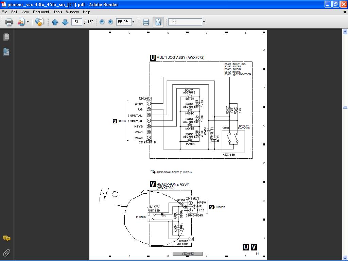This screenshot has height=261, width=348.
Task: Click the CN1951 connector label
Action: point(192,198)
